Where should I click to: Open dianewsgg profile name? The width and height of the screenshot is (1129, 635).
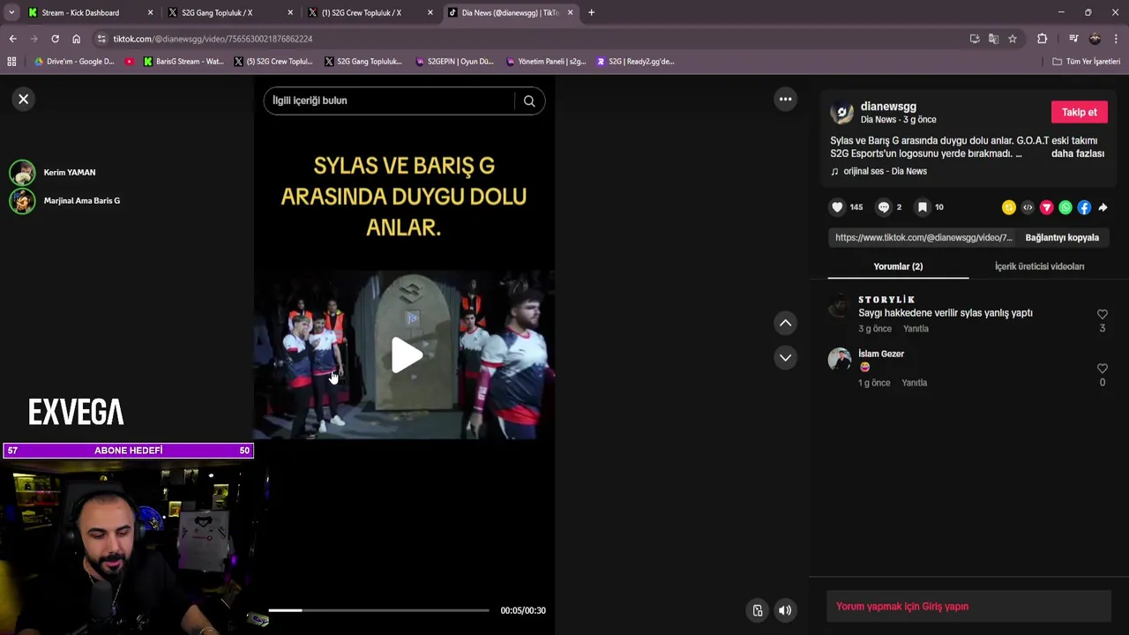point(888,106)
